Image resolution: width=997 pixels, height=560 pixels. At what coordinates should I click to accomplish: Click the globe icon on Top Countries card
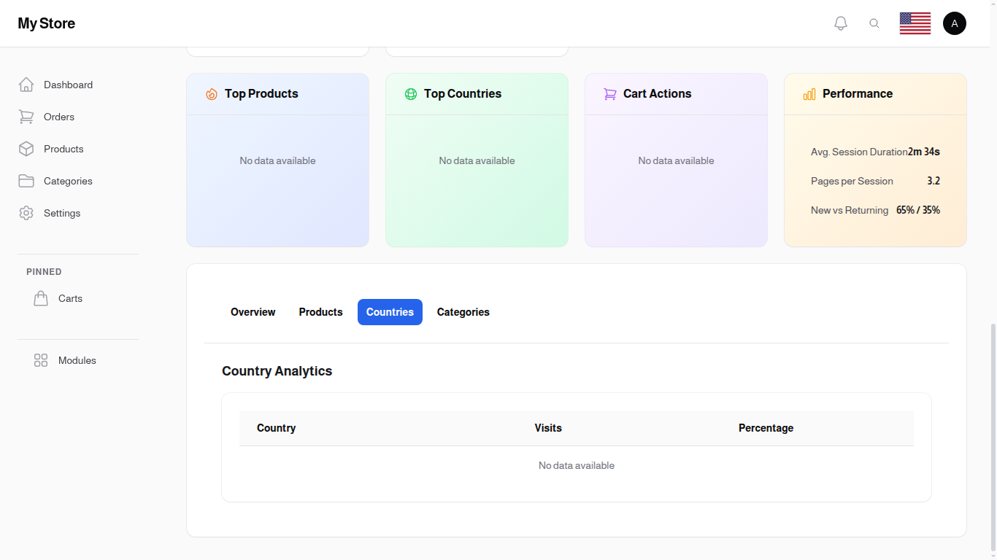[x=410, y=94]
